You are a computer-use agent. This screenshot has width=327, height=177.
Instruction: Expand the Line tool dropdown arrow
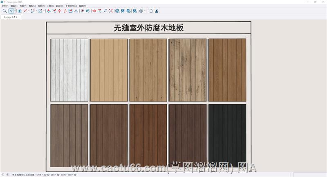point(29,11)
